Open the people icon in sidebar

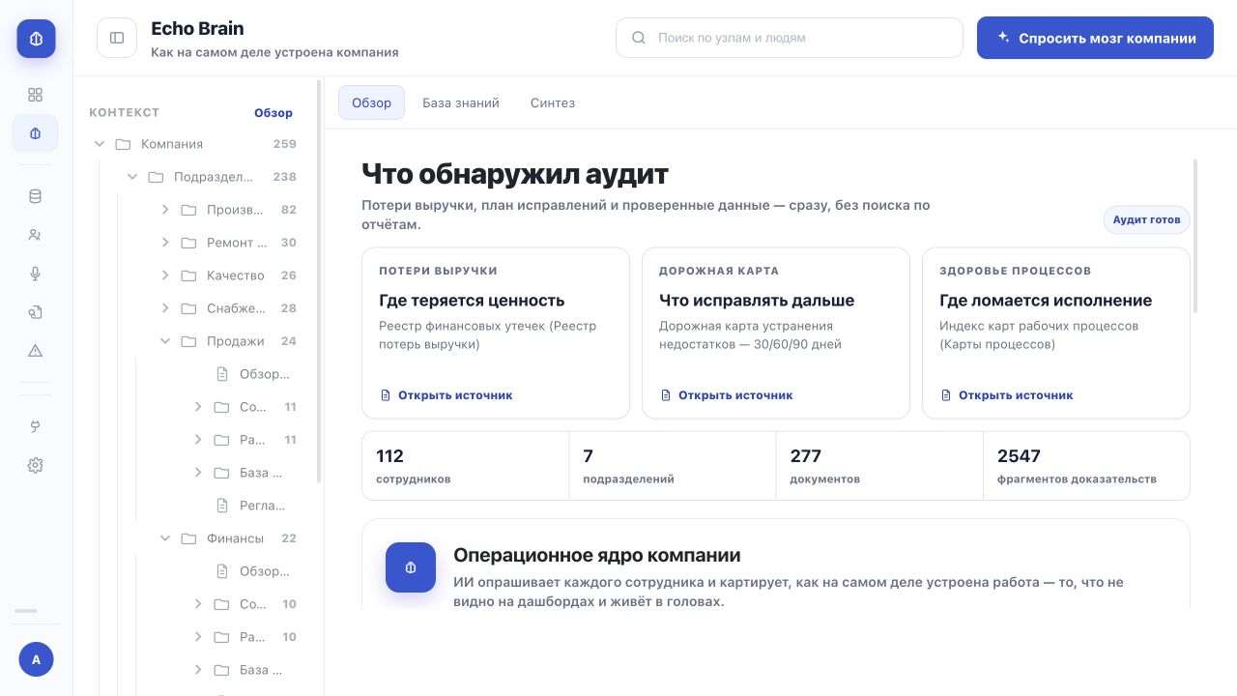36,235
